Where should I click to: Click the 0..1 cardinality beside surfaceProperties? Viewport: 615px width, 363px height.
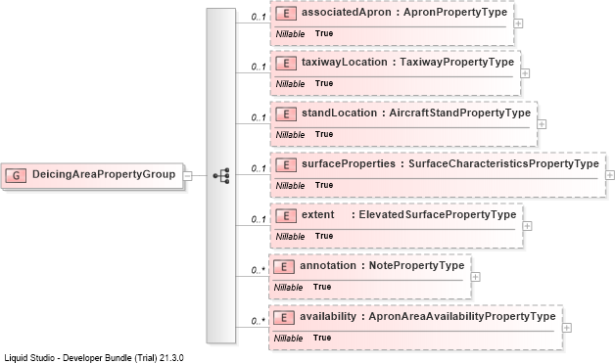pyautogui.click(x=259, y=168)
